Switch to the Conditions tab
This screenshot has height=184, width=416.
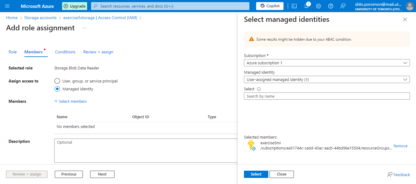point(65,52)
